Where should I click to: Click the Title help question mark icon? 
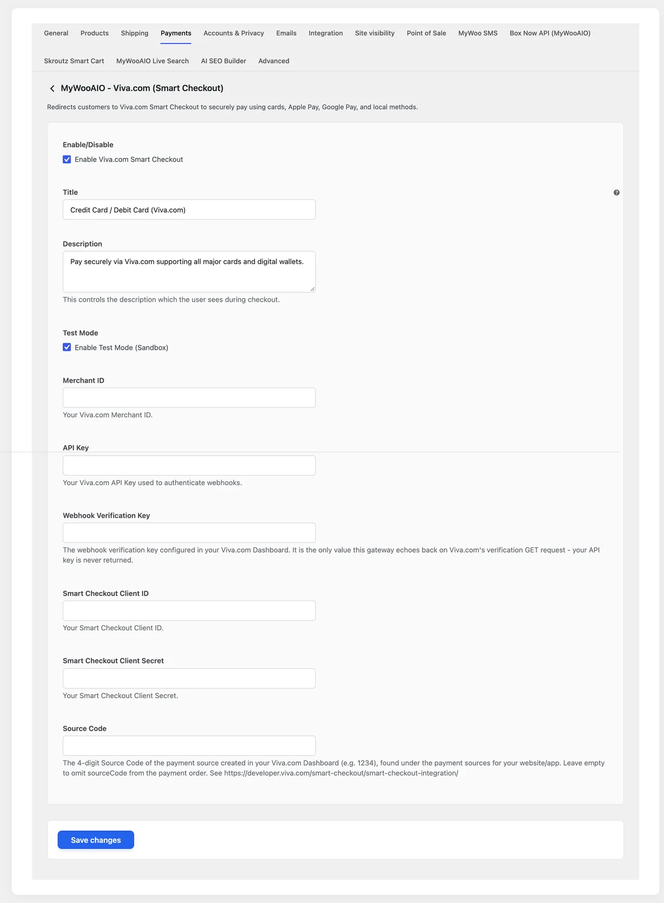click(616, 193)
